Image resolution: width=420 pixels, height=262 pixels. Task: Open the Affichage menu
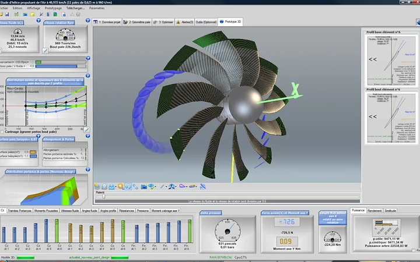point(33,8)
